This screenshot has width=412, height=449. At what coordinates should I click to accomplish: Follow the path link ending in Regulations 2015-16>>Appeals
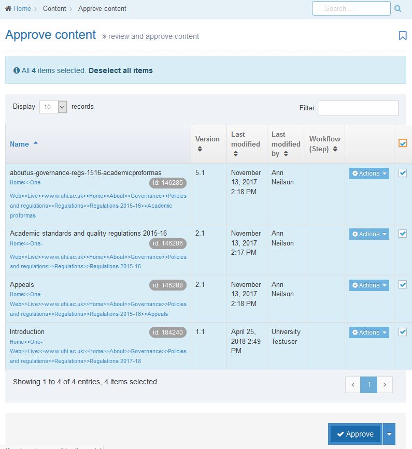[98, 304]
